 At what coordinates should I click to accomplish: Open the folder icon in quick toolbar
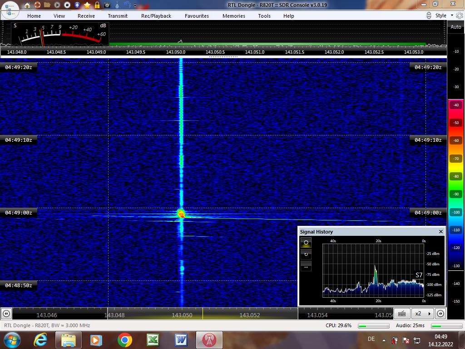47,5
